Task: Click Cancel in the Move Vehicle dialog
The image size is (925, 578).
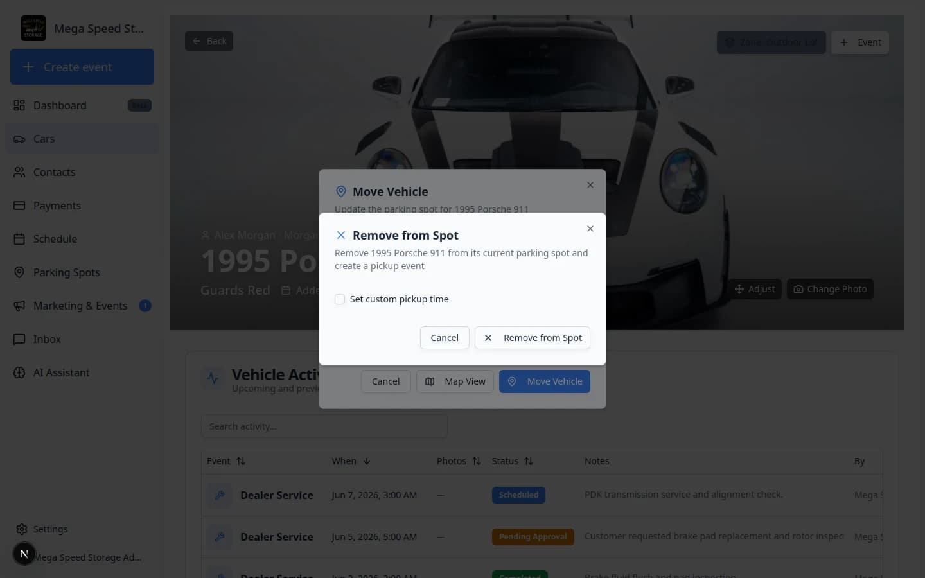Action: click(385, 381)
